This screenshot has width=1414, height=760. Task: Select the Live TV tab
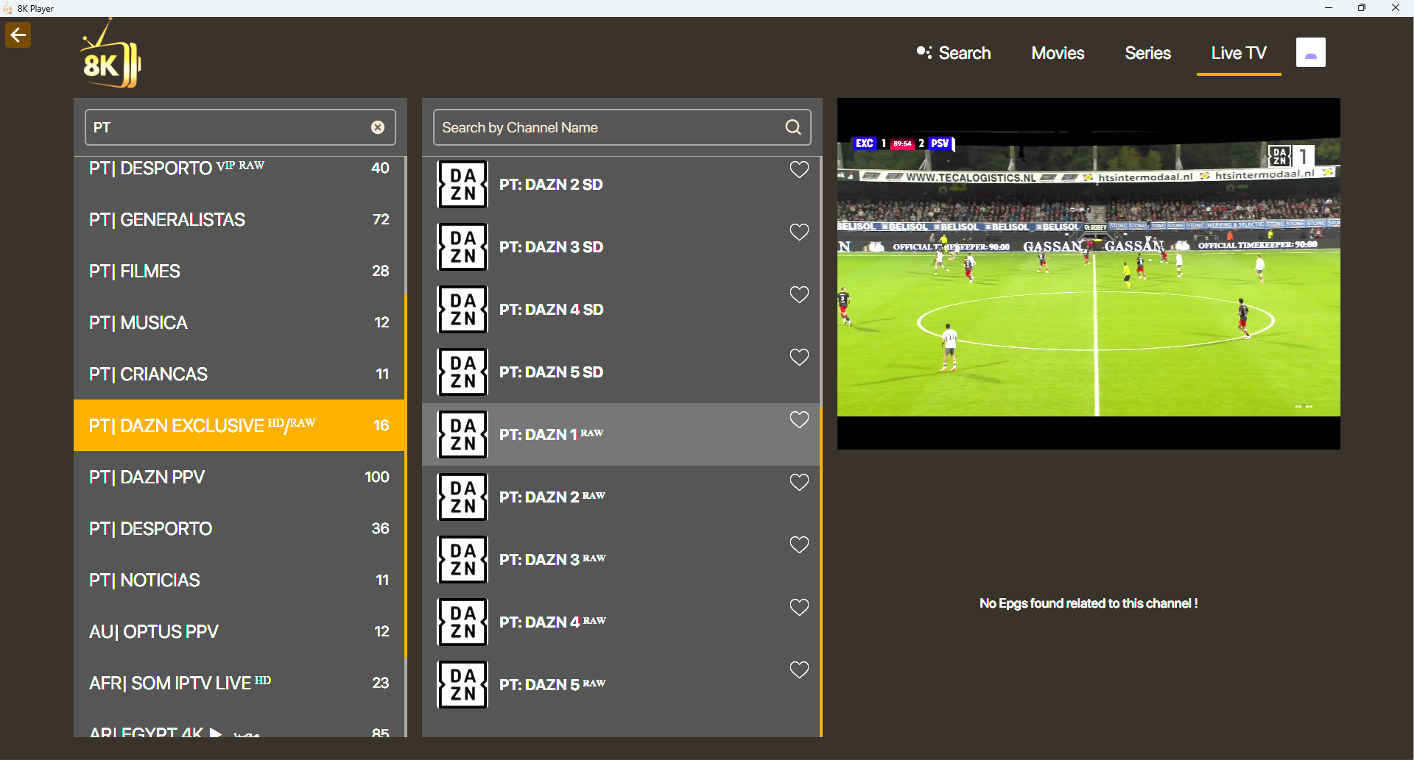[1239, 53]
